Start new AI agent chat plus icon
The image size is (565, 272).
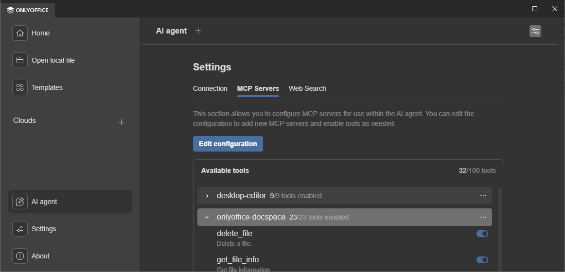[198, 31]
